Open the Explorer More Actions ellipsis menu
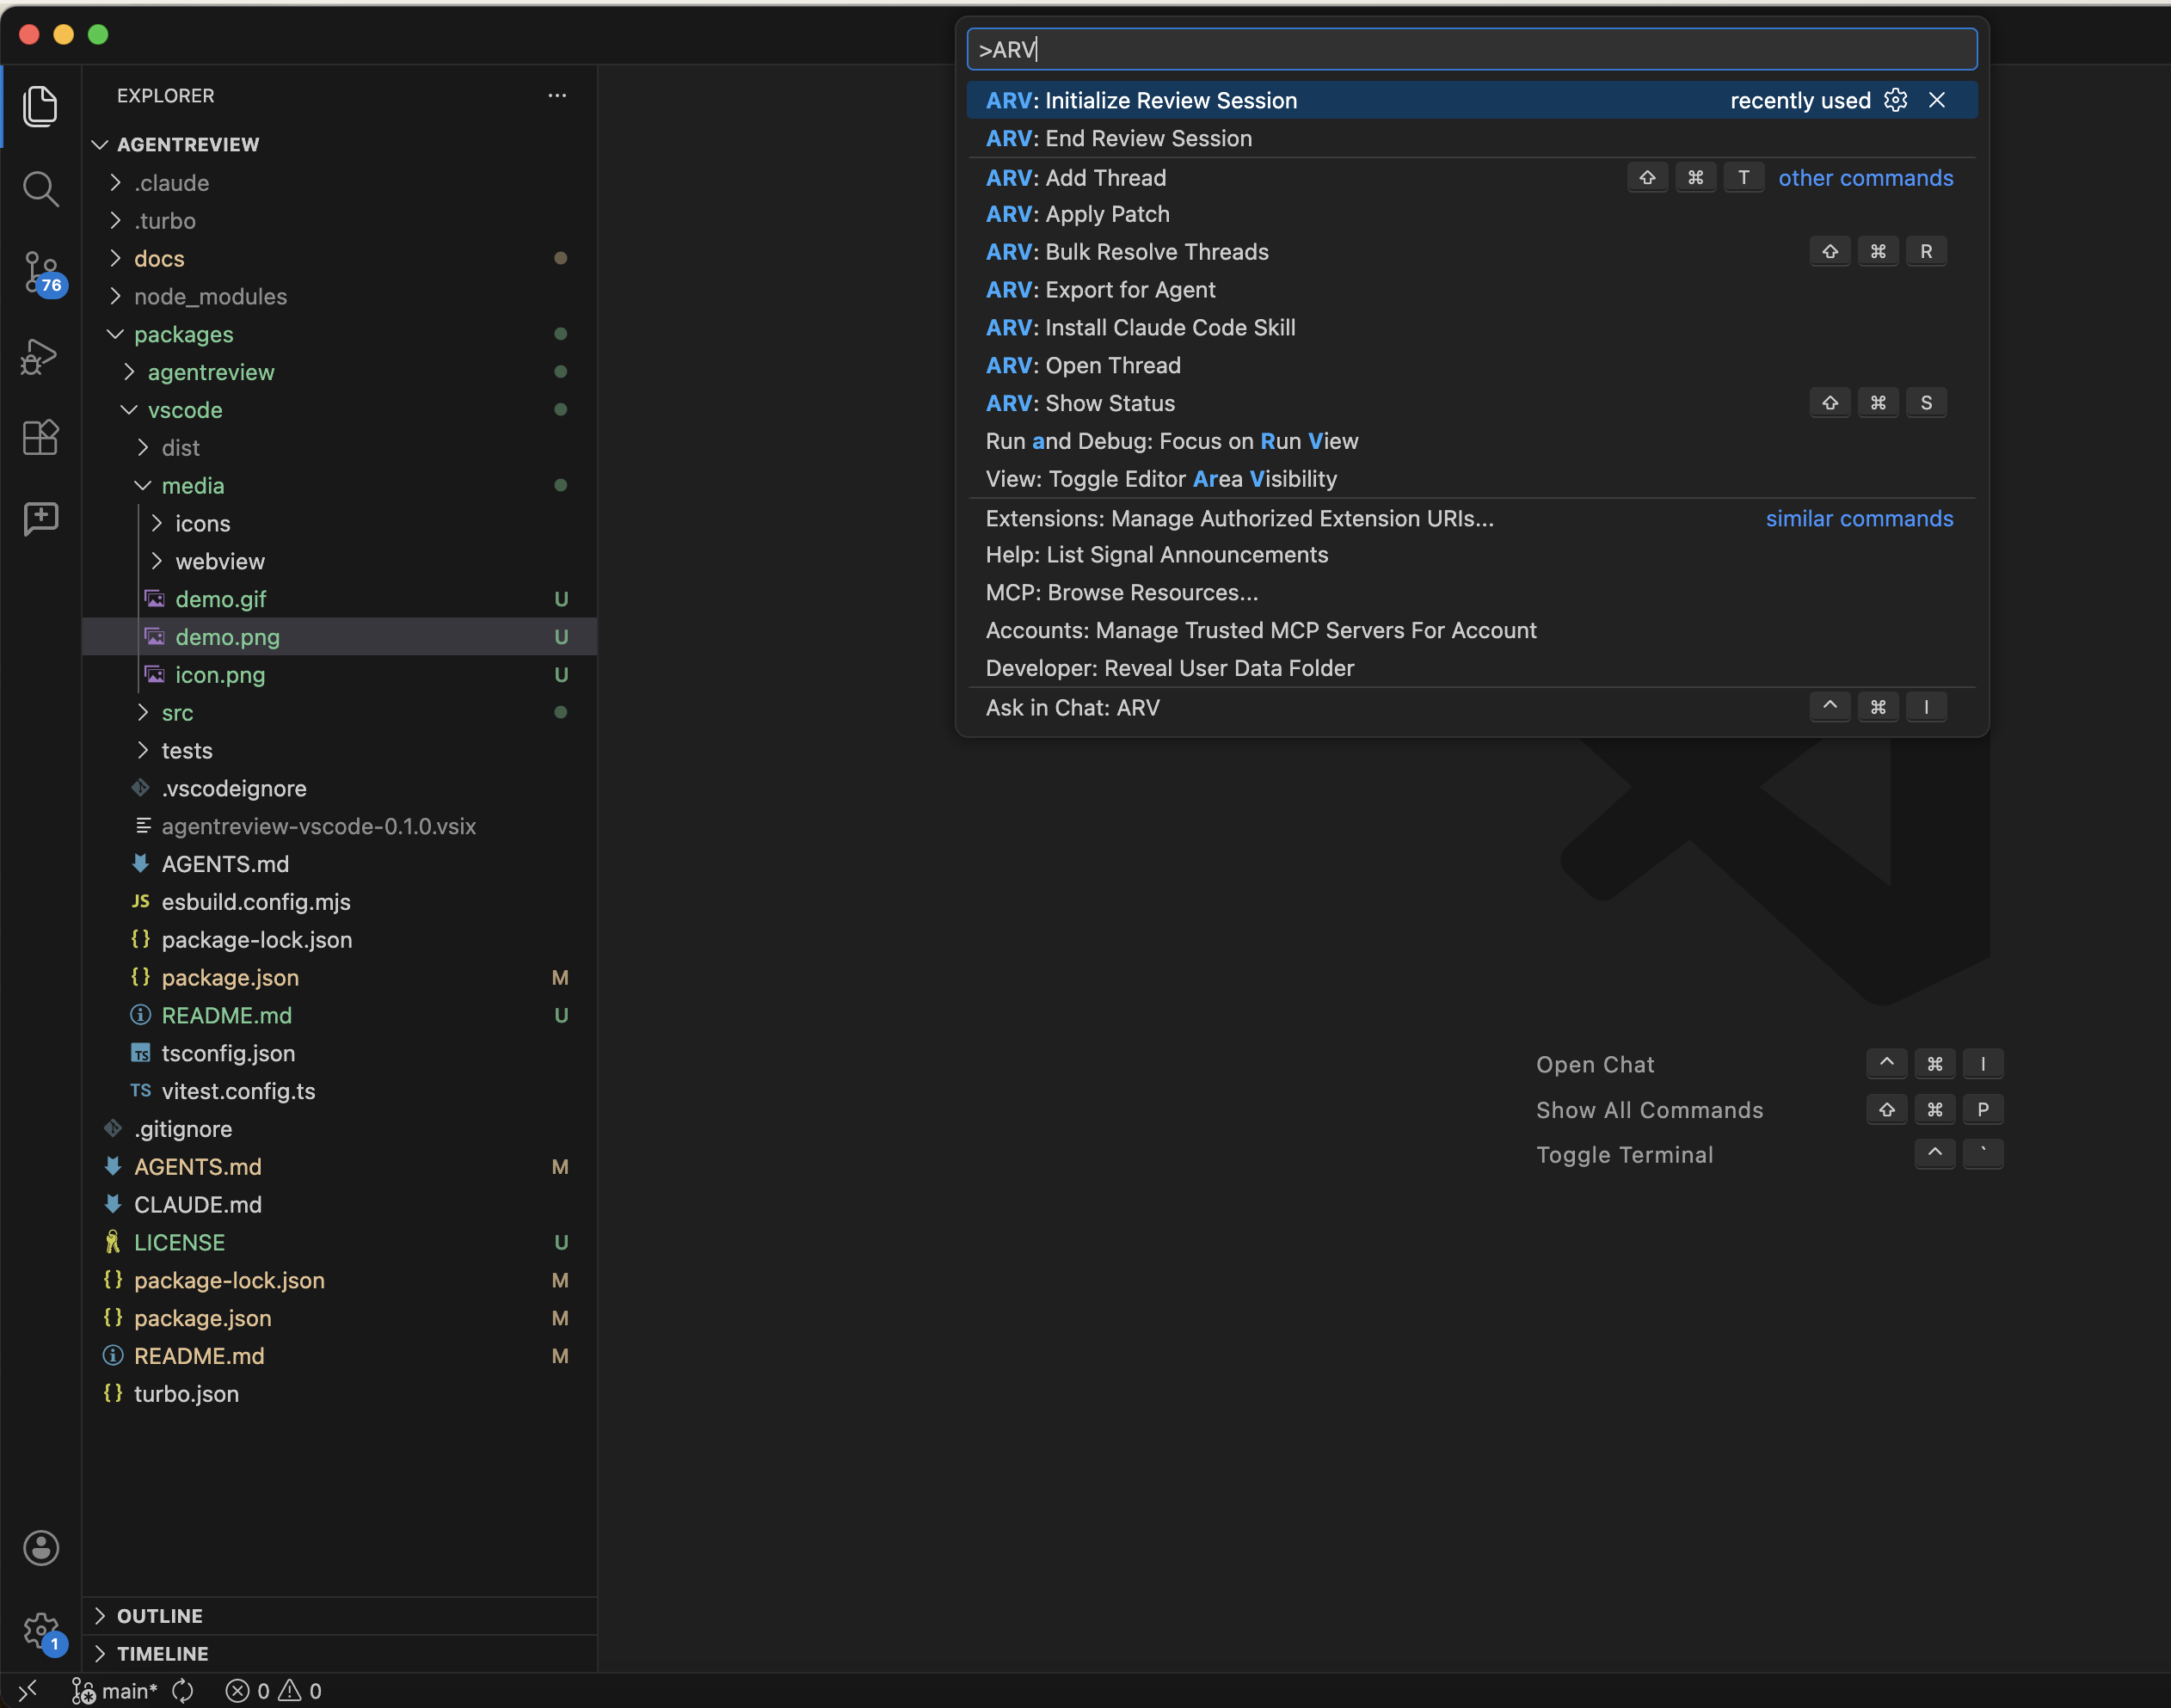The height and width of the screenshot is (1708, 2171). 557,95
